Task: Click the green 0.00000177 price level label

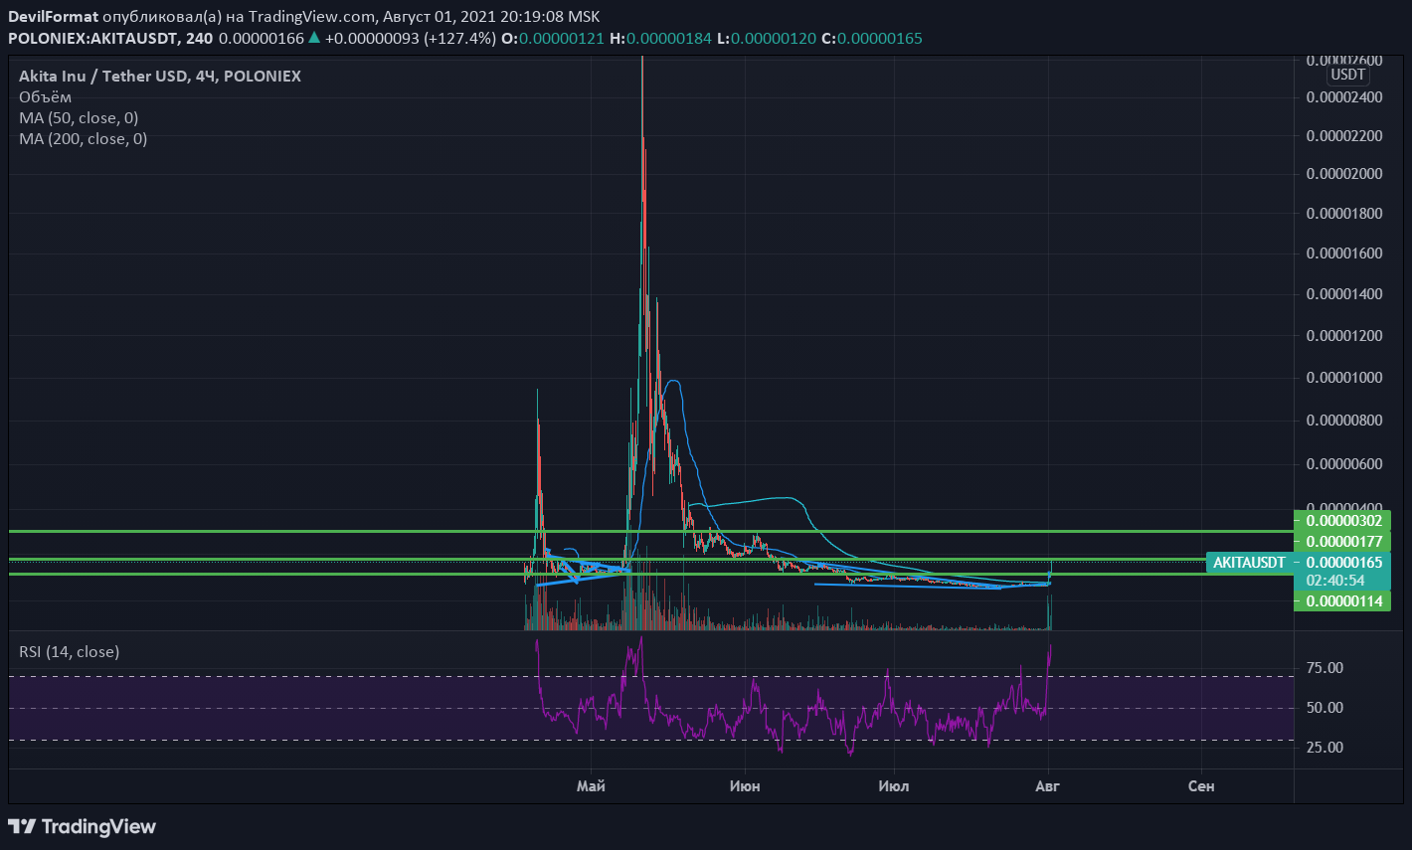Action: pos(1343,542)
